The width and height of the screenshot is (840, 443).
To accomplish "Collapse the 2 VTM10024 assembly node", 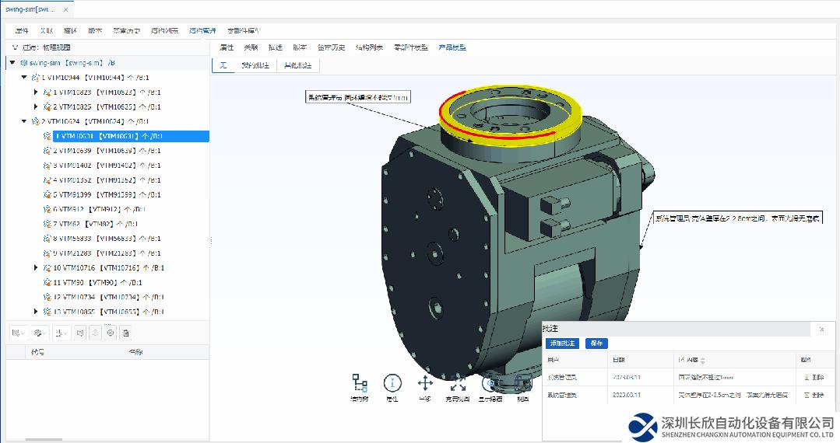I will point(24,122).
